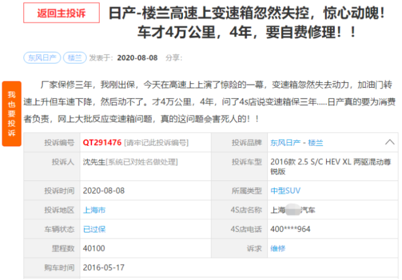Select the 东风日产 brand tag
The image size is (402, 280).
click(x=42, y=58)
